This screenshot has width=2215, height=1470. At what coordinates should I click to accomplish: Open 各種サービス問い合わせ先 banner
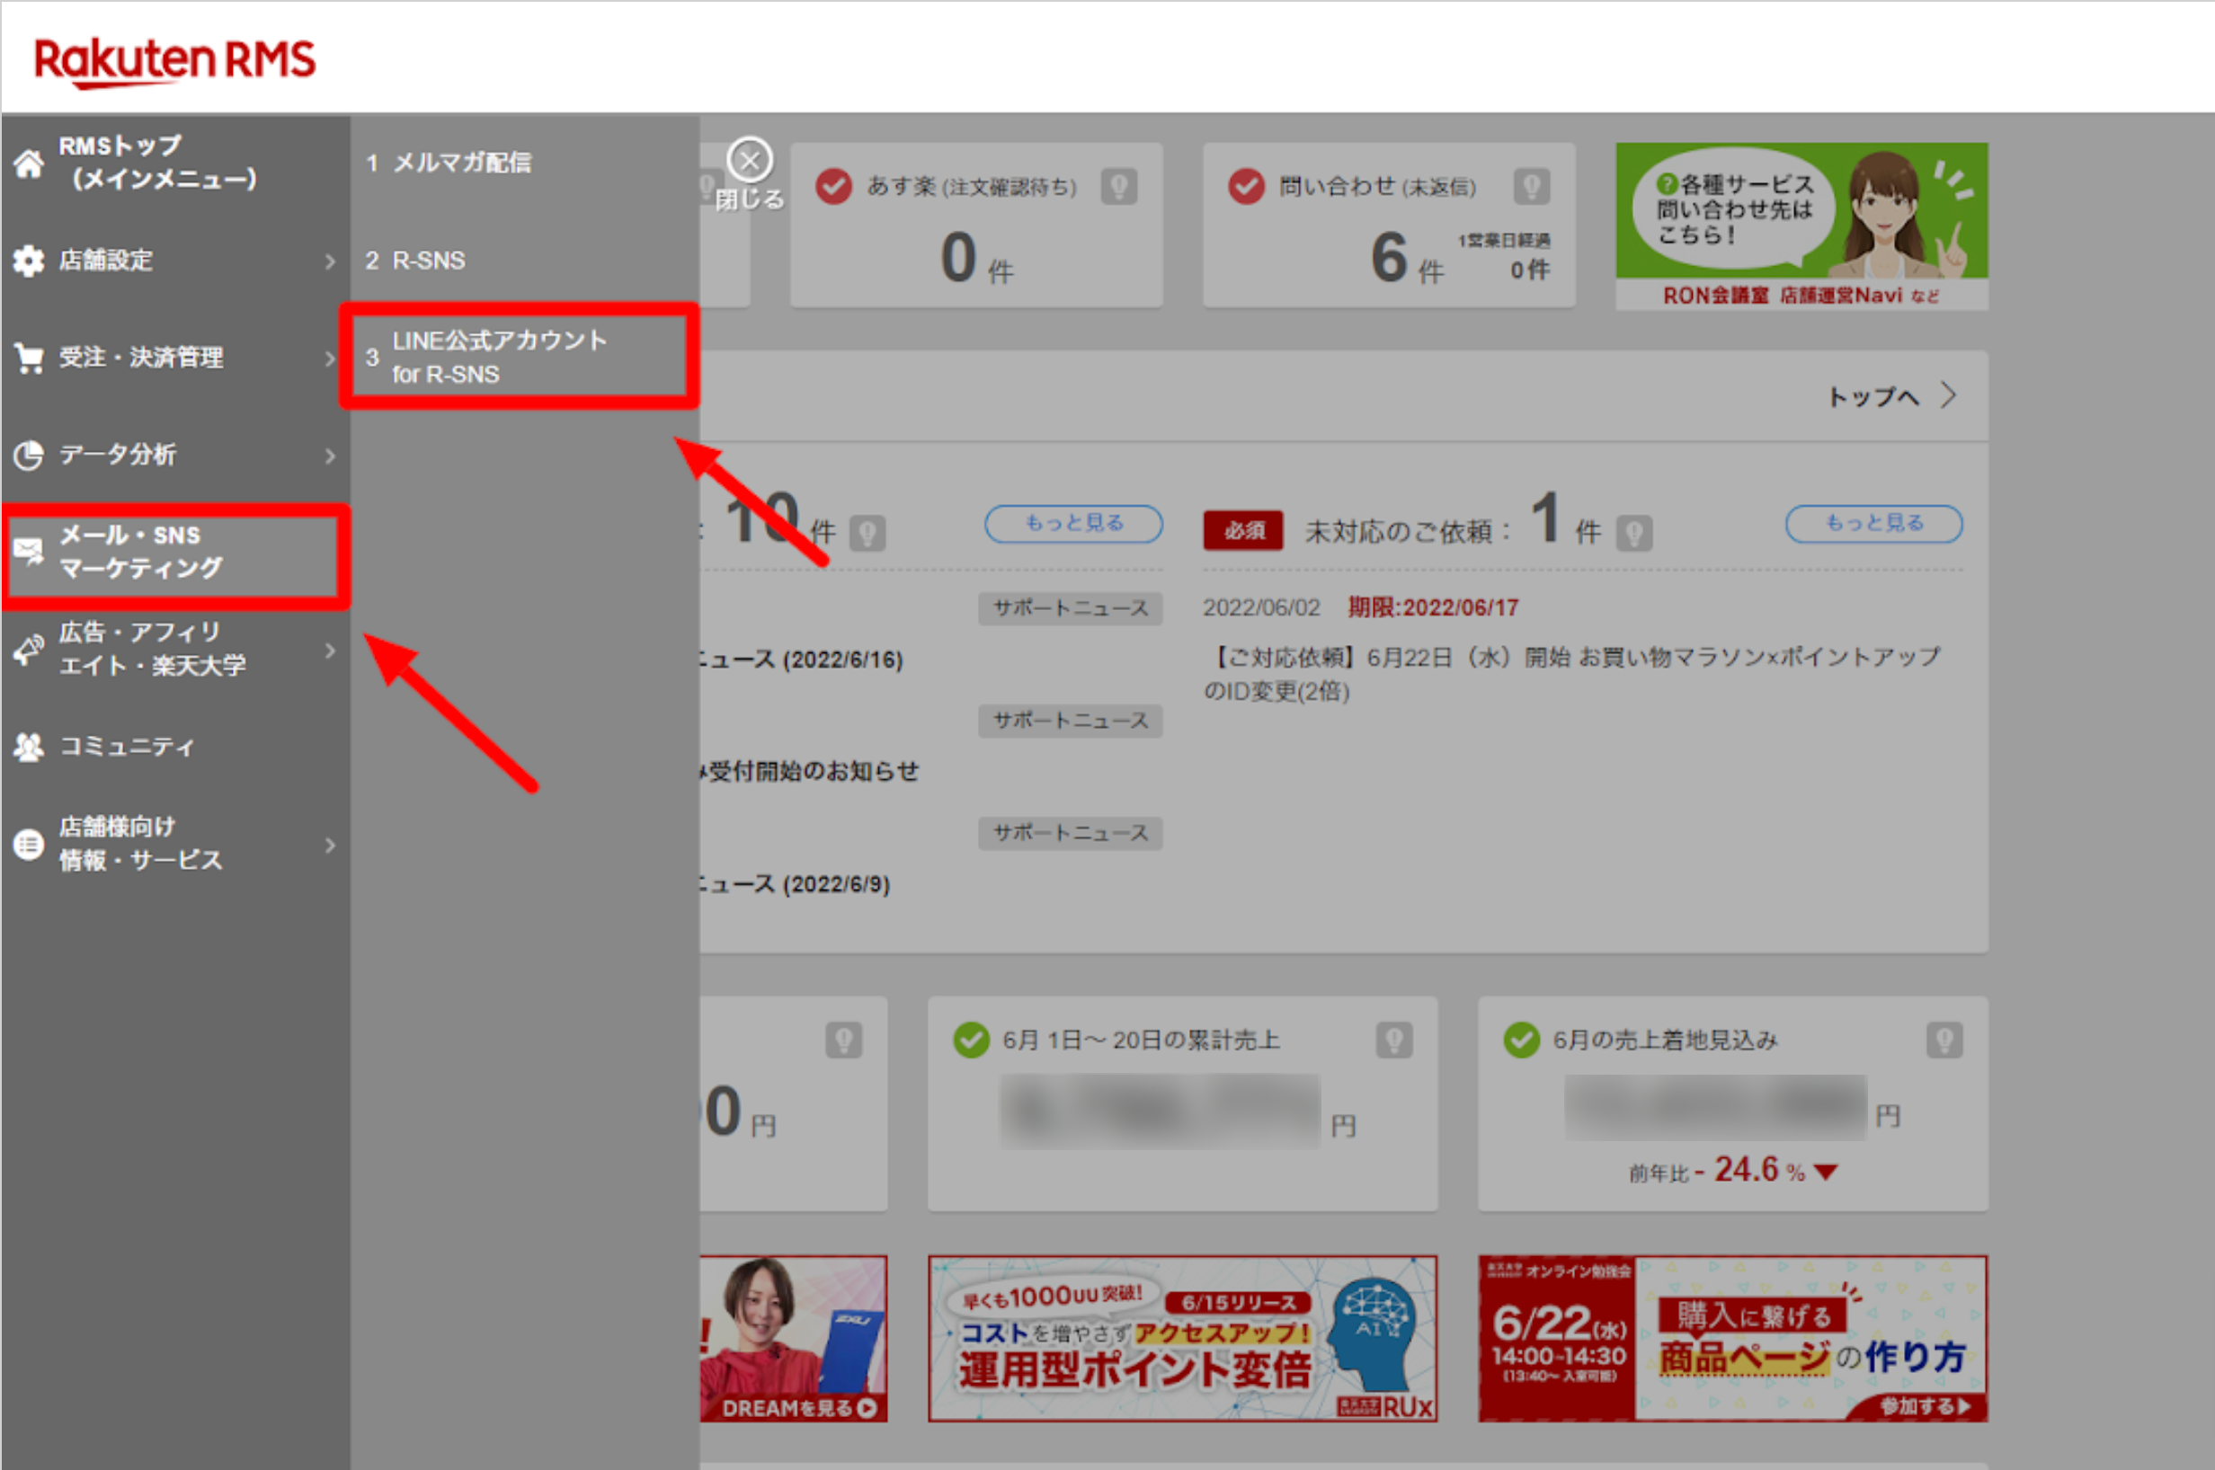click(x=1801, y=226)
